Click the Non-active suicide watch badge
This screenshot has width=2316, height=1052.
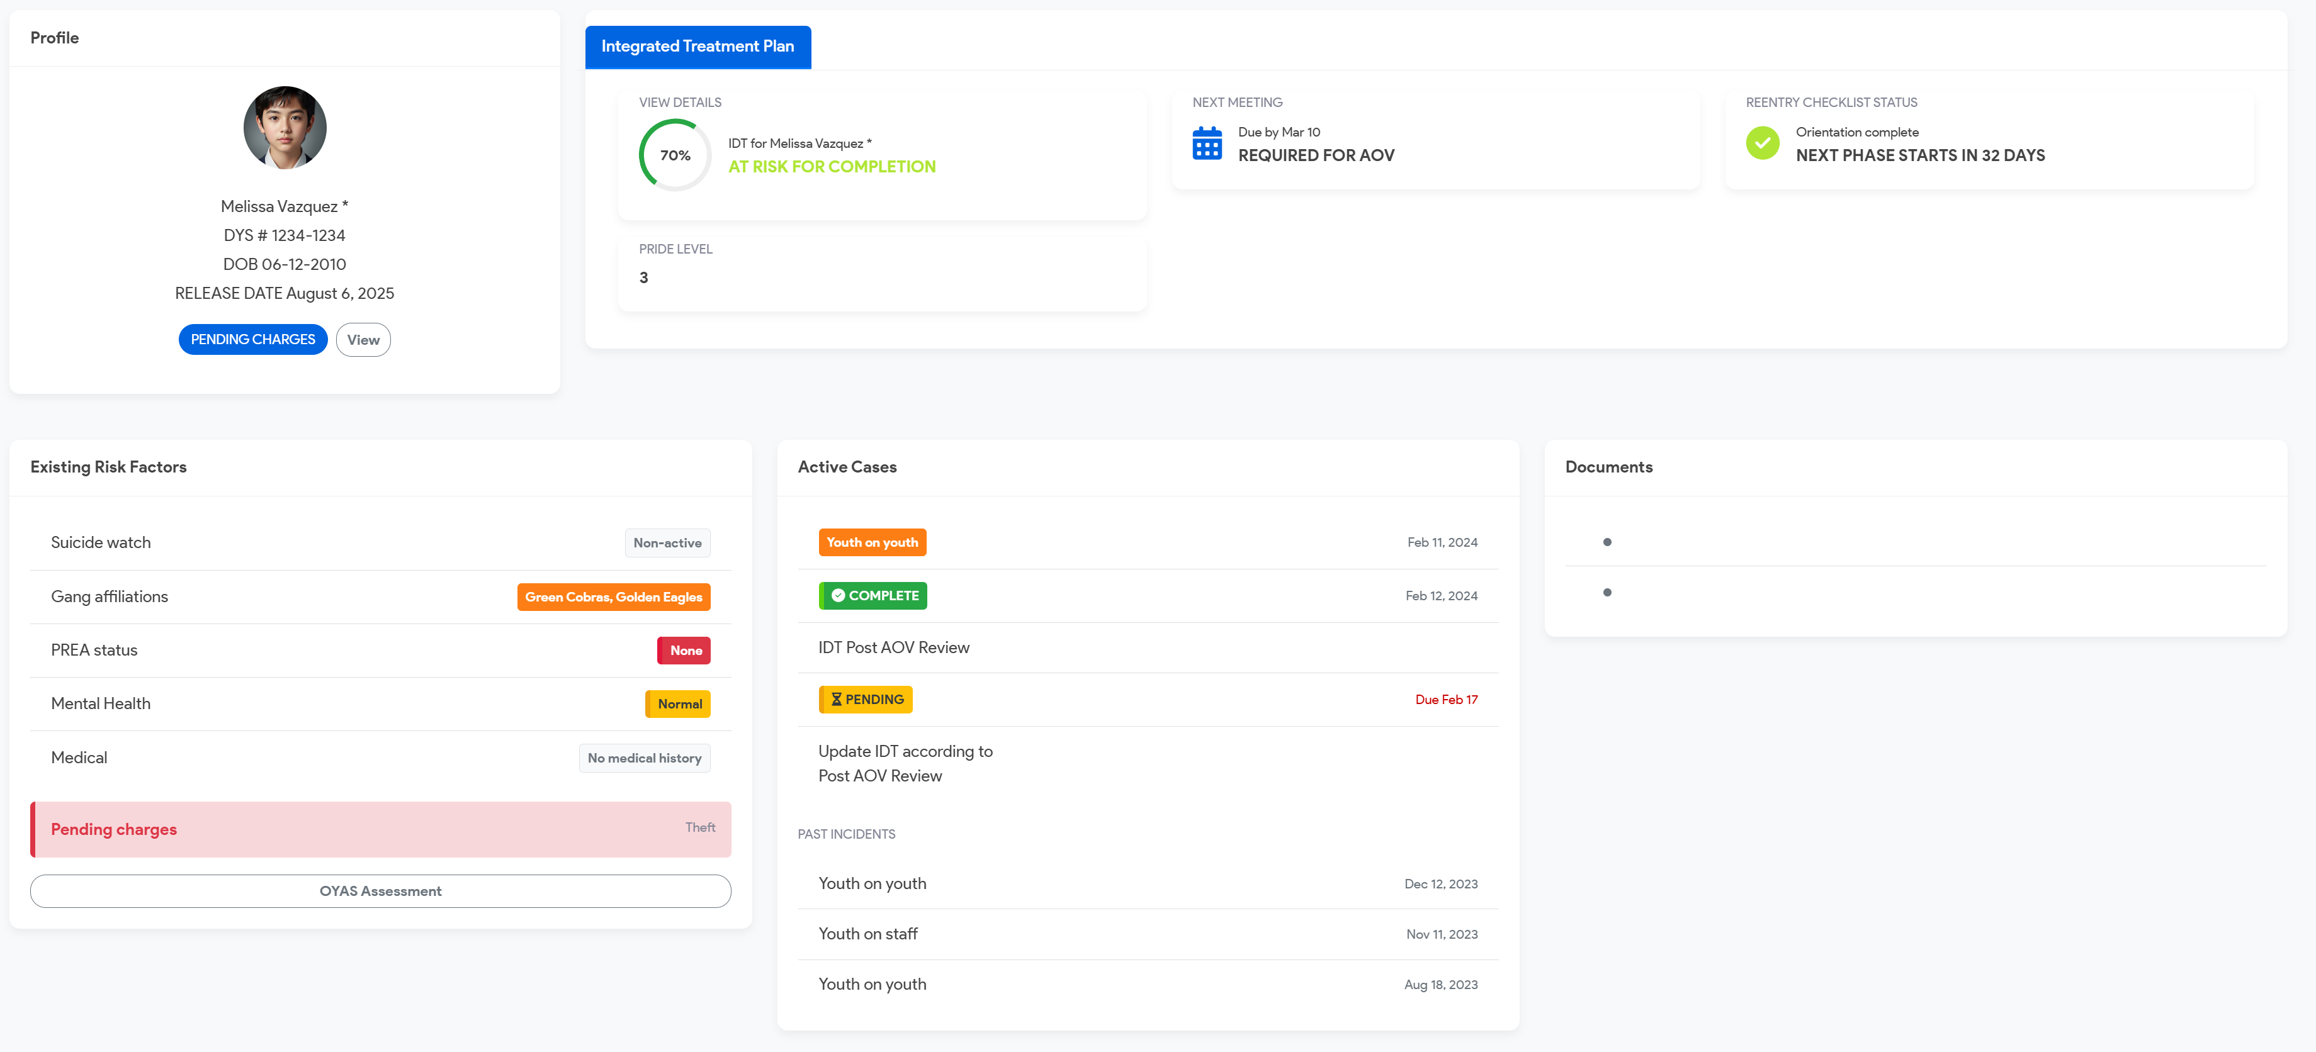667,544
